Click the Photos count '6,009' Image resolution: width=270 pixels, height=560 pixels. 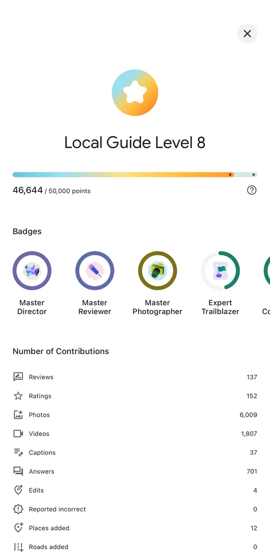pos(248,415)
